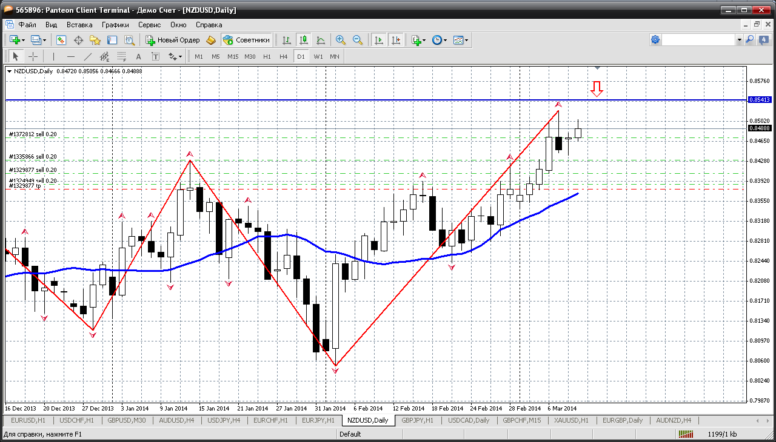776x442 pixels.
Task: Select the Fibonacci retracement tool
Action: coord(122,56)
